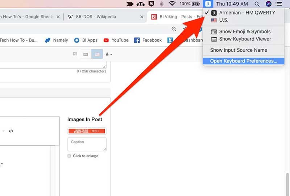The height and width of the screenshot is (196, 290).
Task: Open Siri from the menu bar
Action: point(268,4)
